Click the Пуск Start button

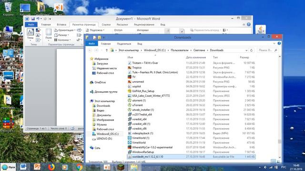click(9, 167)
